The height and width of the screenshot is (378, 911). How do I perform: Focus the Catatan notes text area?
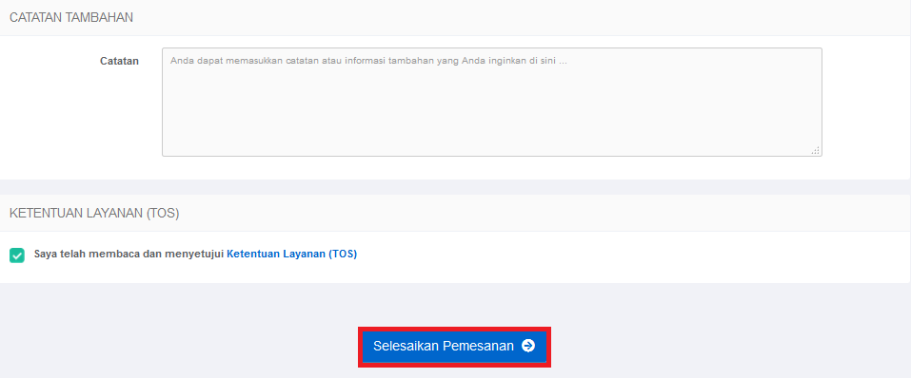click(x=491, y=102)
